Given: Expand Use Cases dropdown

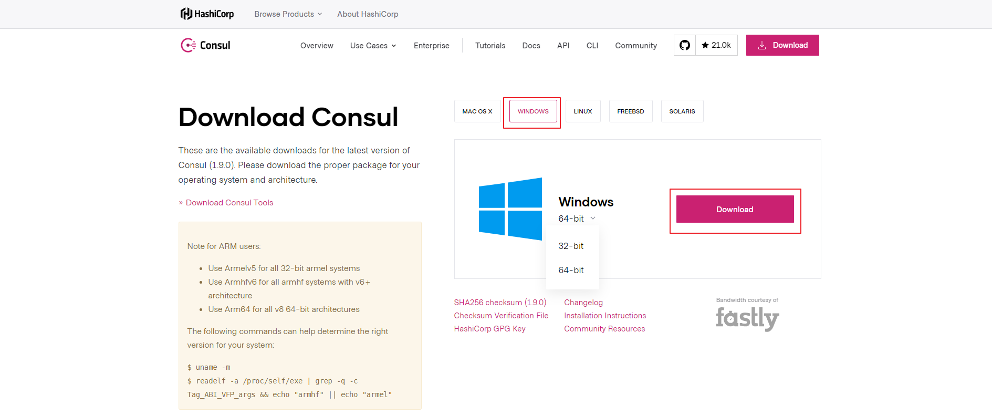Looking at the screenshot, I should (373, 46).
